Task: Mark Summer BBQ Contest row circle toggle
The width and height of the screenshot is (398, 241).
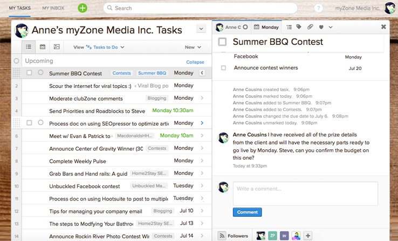Action: point(40,73)
